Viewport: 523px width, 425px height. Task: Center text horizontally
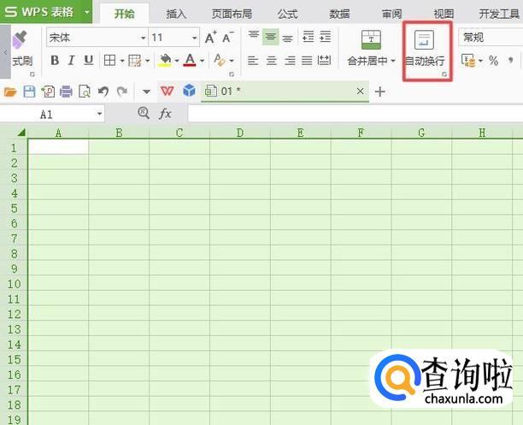click(272, 61)
